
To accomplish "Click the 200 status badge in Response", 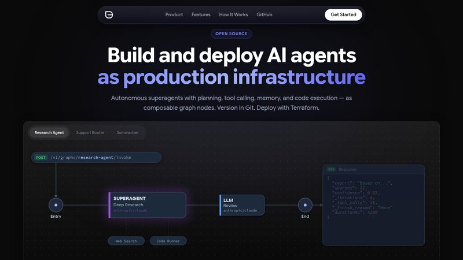I will pos(331,169).
